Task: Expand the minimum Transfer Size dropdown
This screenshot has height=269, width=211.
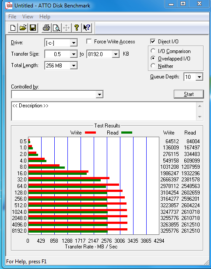Action: (74, 54)
